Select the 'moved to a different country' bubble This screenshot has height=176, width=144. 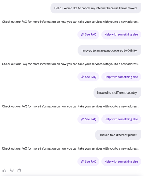117,93
